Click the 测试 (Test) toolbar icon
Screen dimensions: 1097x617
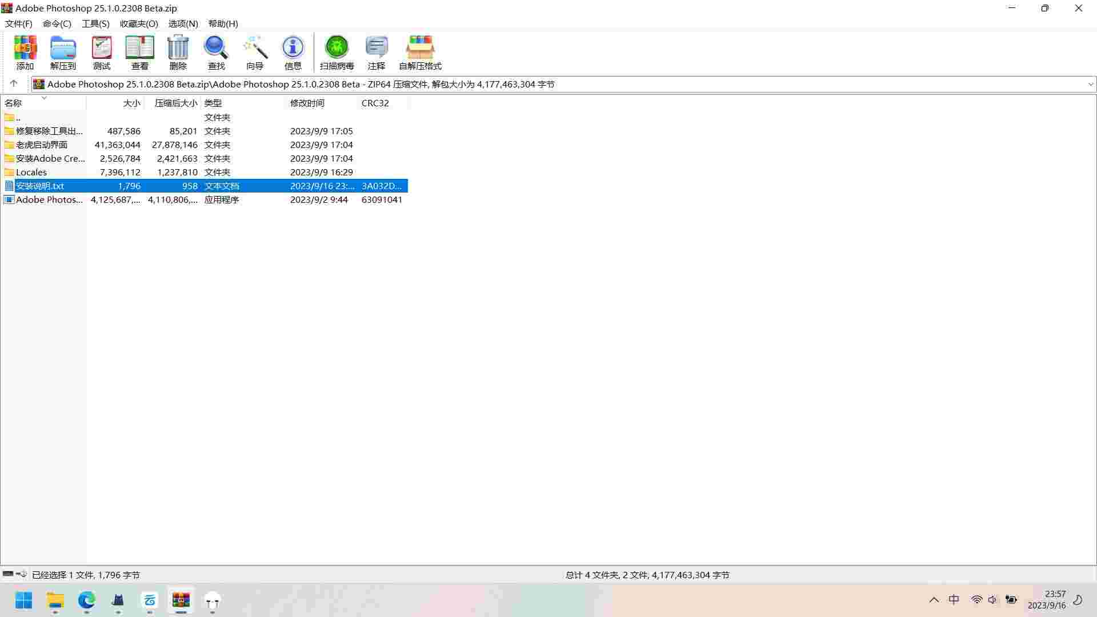coord(102,53)
